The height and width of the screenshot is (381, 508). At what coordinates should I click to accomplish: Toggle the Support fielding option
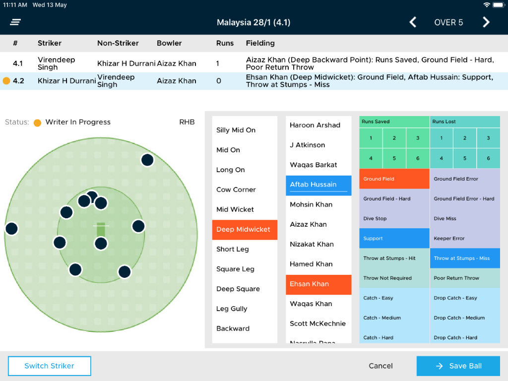(x=394, y=239)
